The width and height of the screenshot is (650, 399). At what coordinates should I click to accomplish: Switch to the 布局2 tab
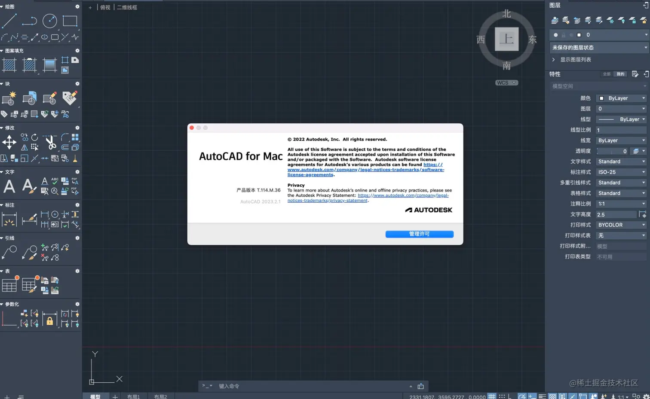pyautogui.click(x=160, y=396)
